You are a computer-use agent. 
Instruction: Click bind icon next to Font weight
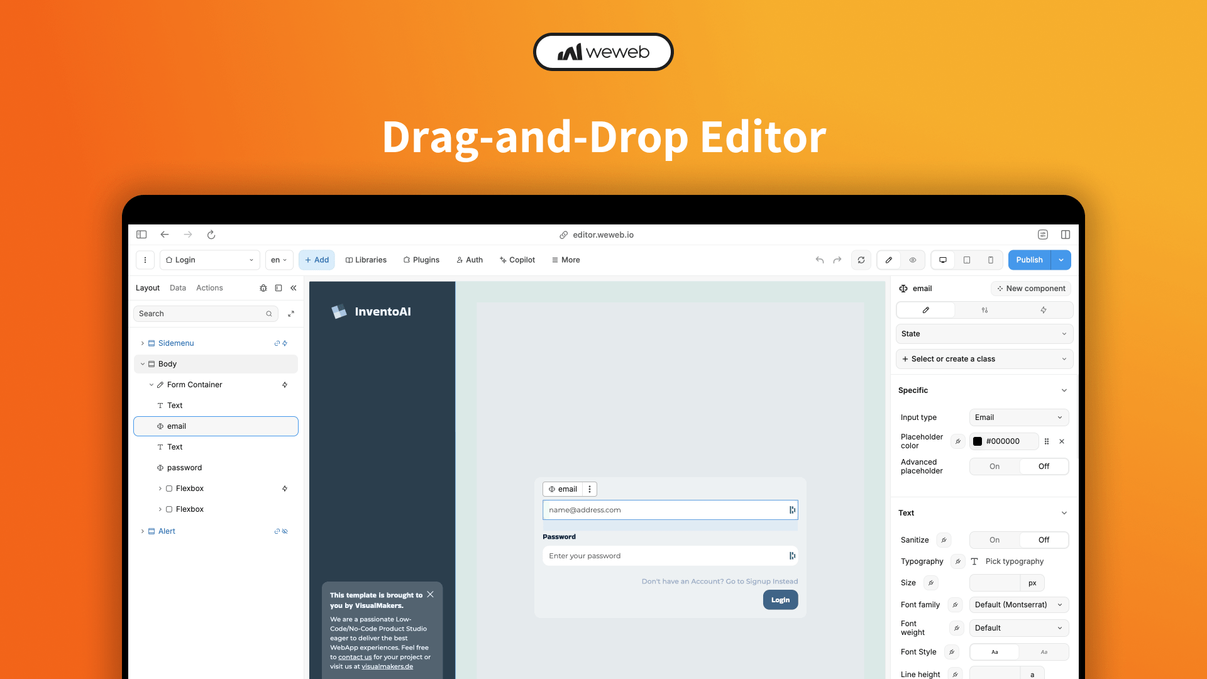pos(956,628)
